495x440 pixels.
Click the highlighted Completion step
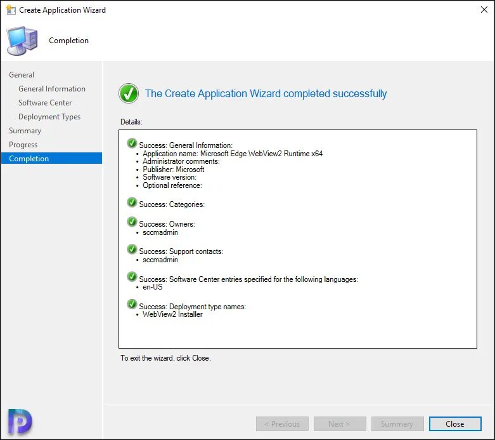tap(51, 158)
